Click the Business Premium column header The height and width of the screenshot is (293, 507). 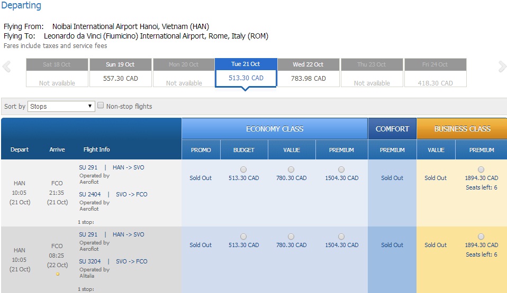pyautogui.click(x=482, y=150)
